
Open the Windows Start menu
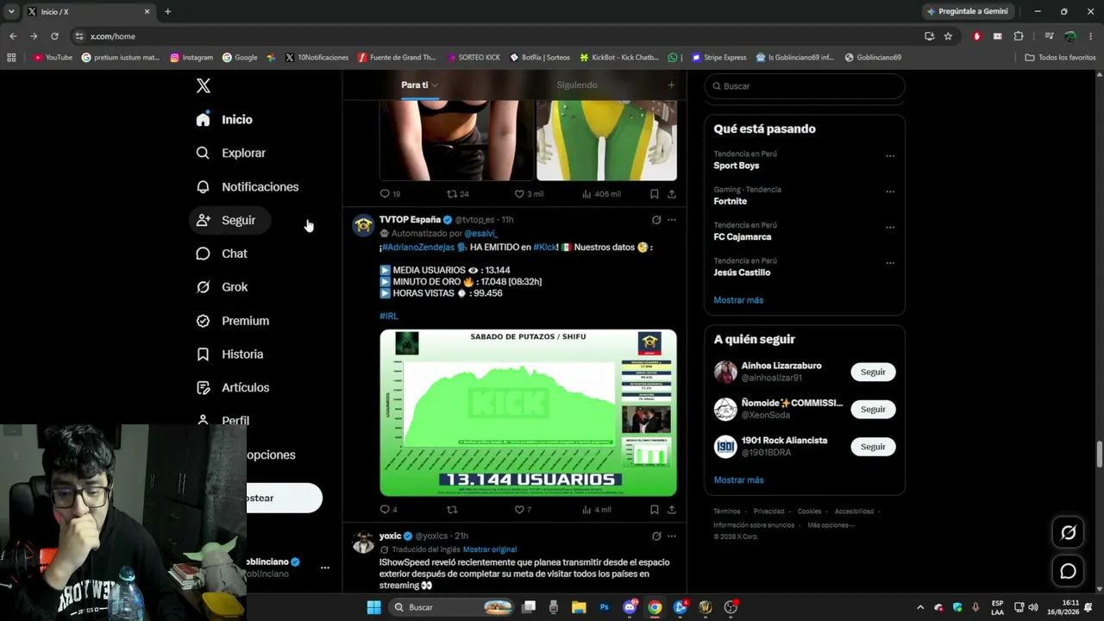[373, 607]
